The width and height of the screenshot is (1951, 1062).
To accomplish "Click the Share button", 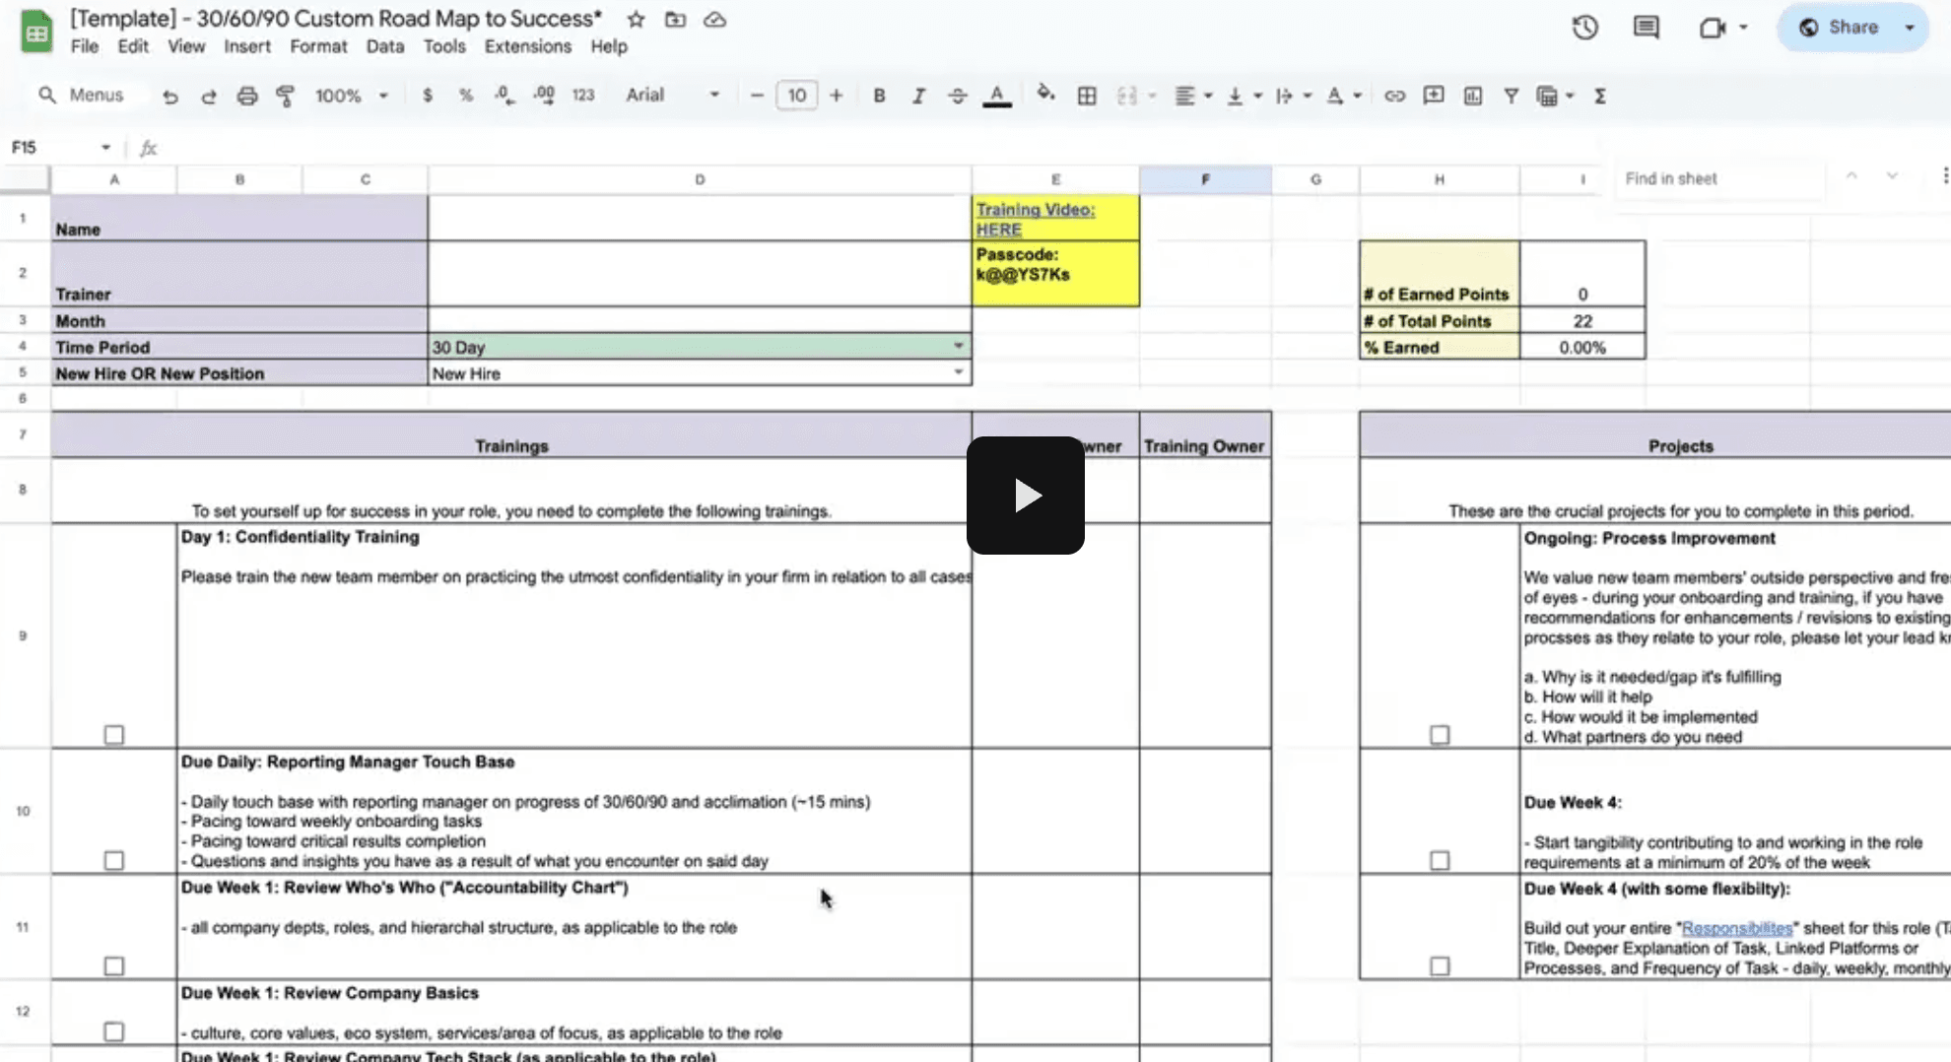I will [x=1839, y=28].
